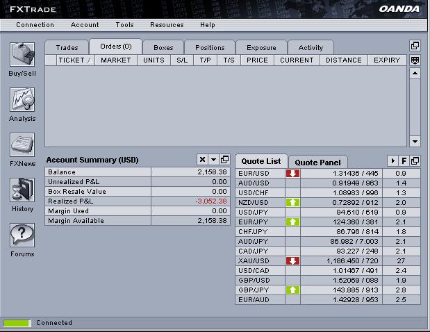Click the green connection status indicator
This screenshot has height=332, width=430.
tap(17, 323)
